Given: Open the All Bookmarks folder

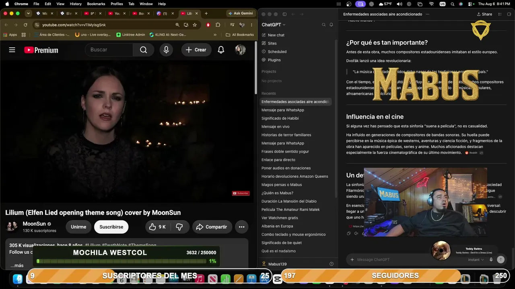Looking at the screenshot, I should coord(240,35).
